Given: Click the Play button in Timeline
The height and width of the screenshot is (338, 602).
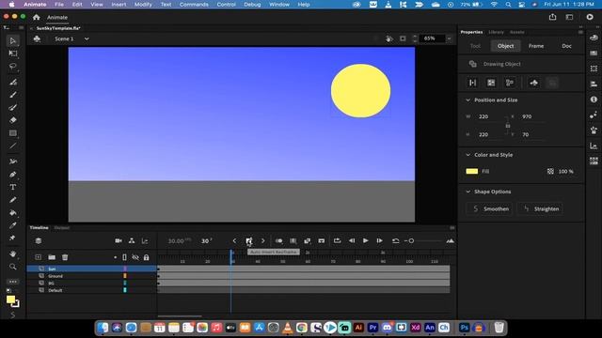Looking at the screenshot, I should [366, 240].
